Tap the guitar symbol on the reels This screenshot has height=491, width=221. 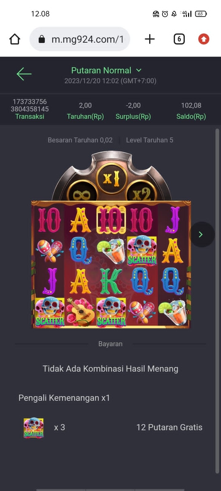80,312
